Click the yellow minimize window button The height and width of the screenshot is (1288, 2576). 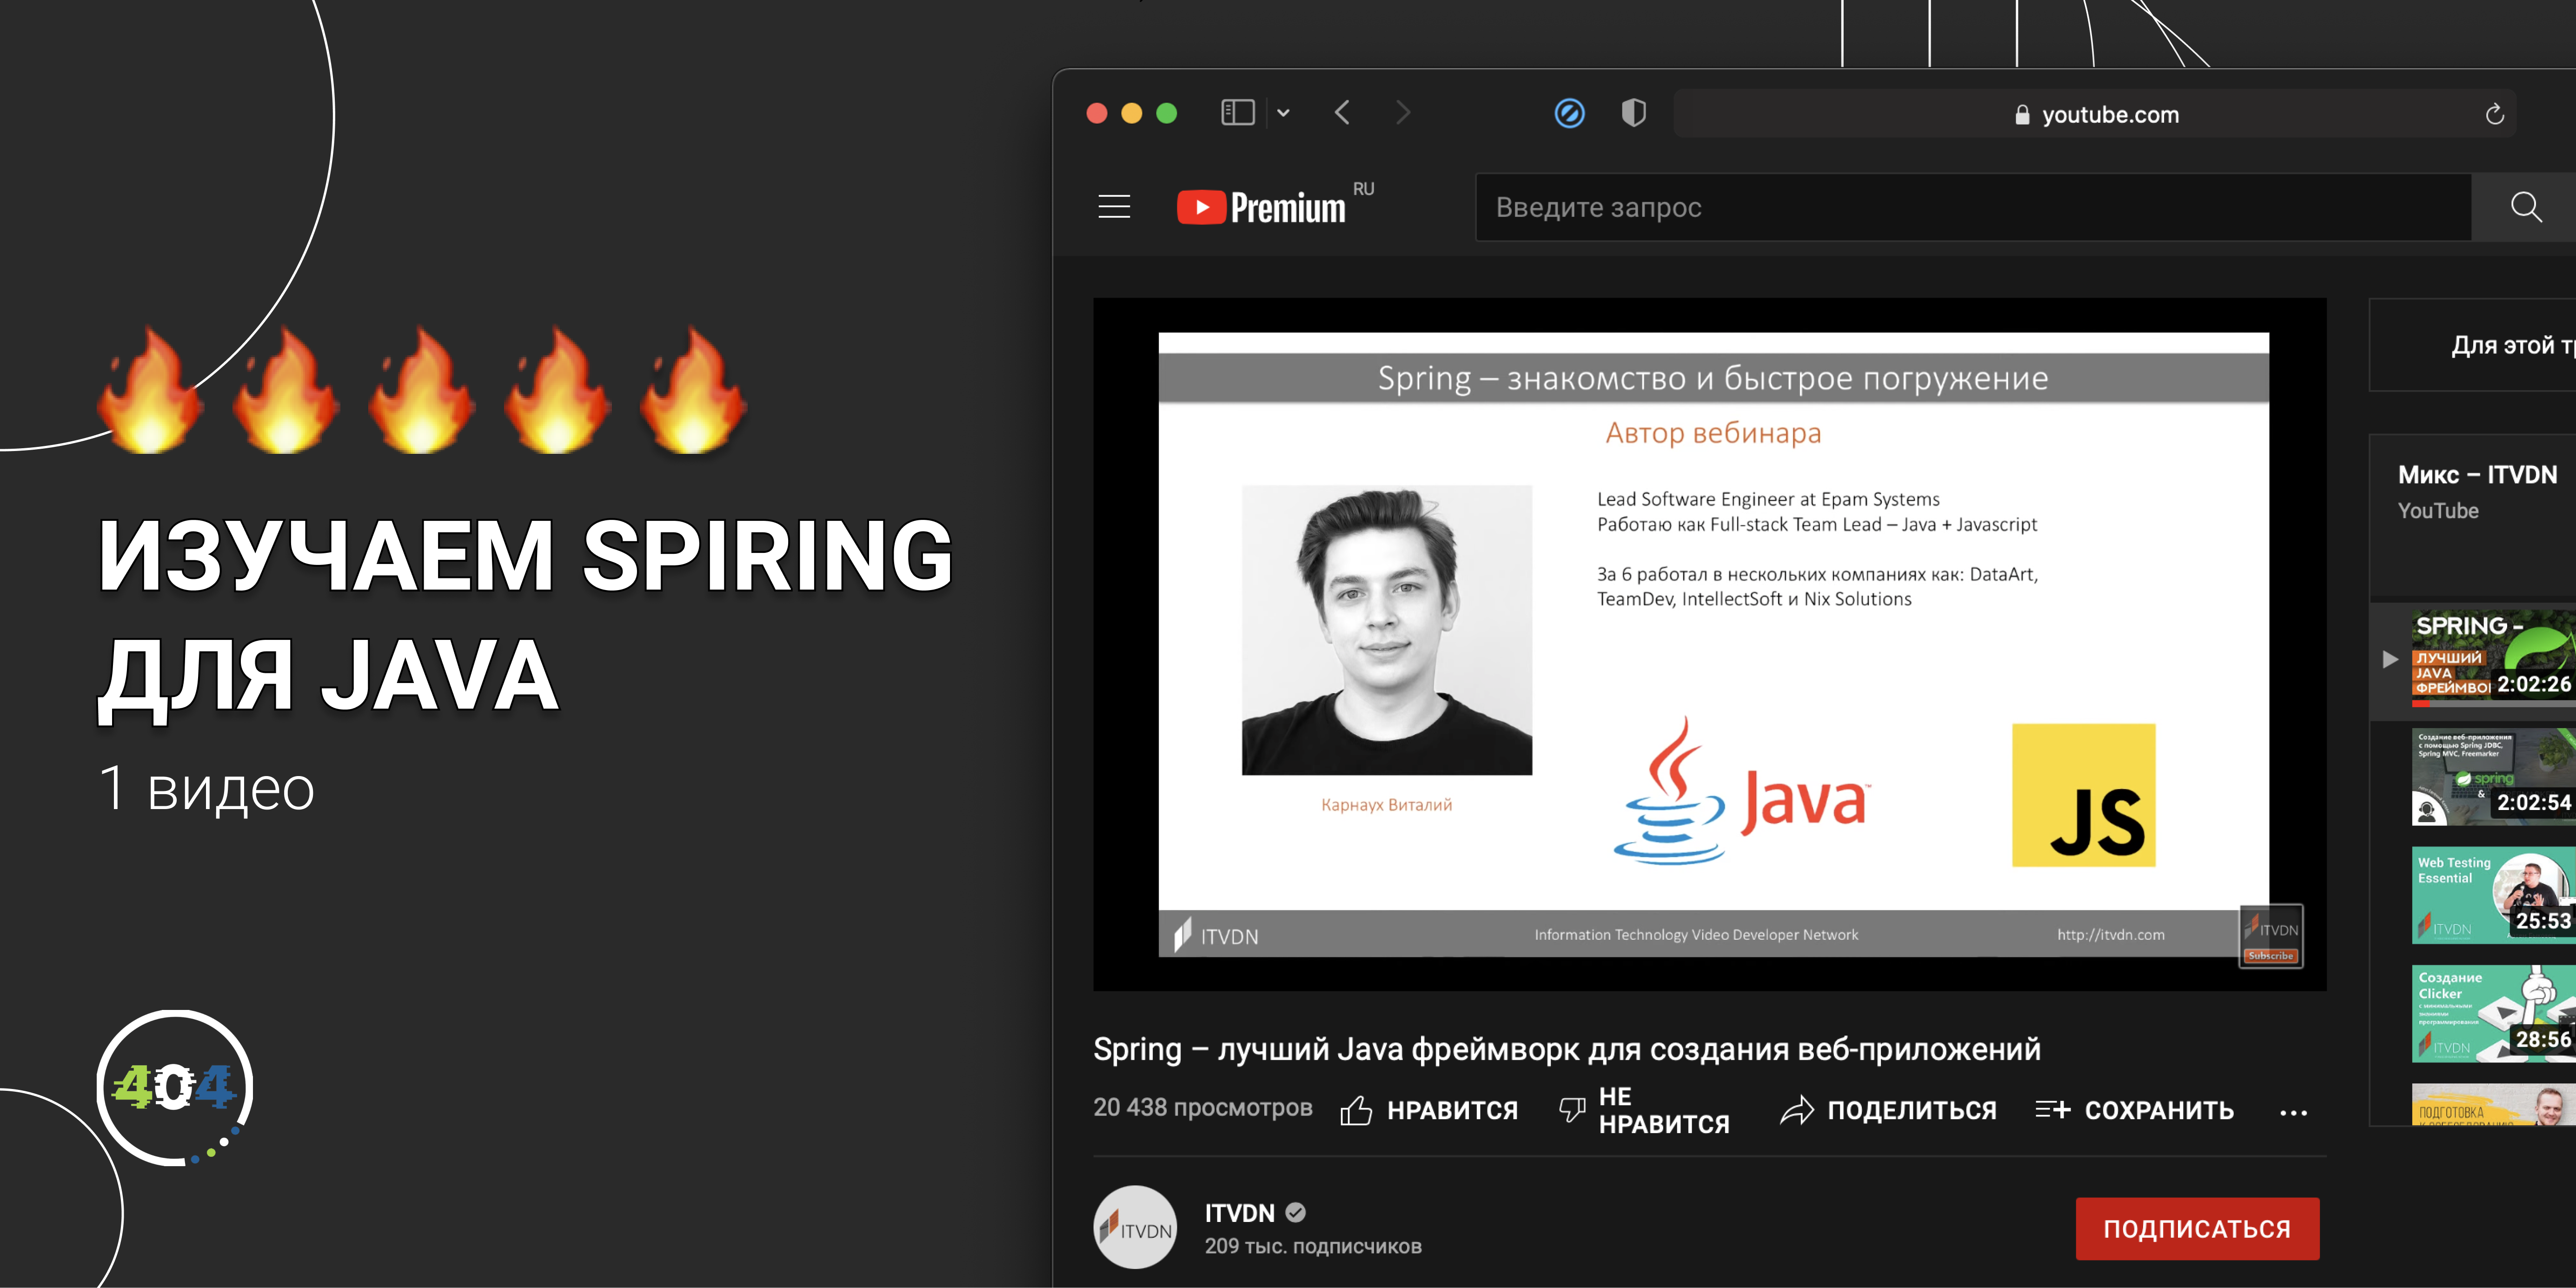pos(1131,113)
